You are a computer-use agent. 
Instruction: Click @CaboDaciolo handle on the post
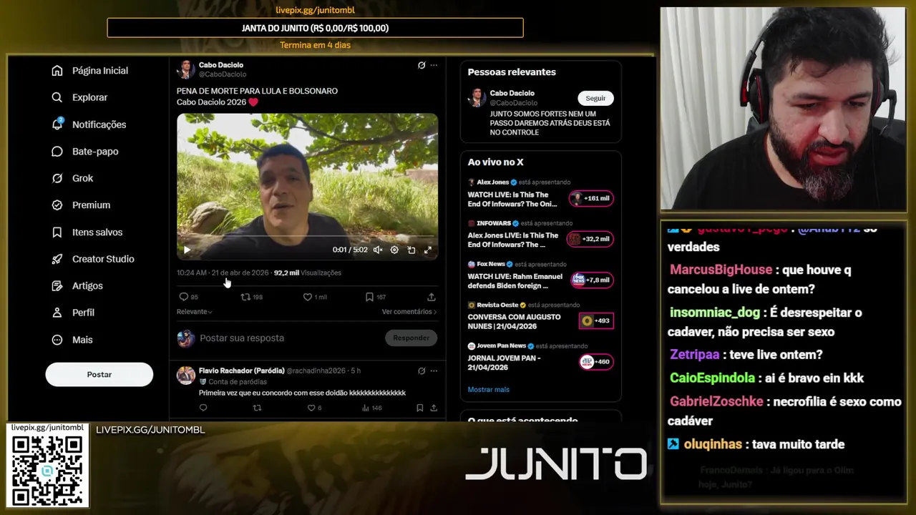(223, 74)
